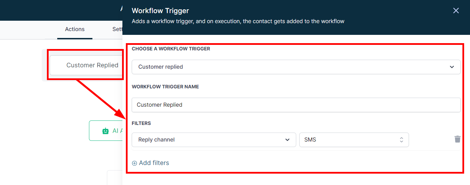Click the WORKFLOW TRIGGER NAME label
470x185 pixels.
165,87
